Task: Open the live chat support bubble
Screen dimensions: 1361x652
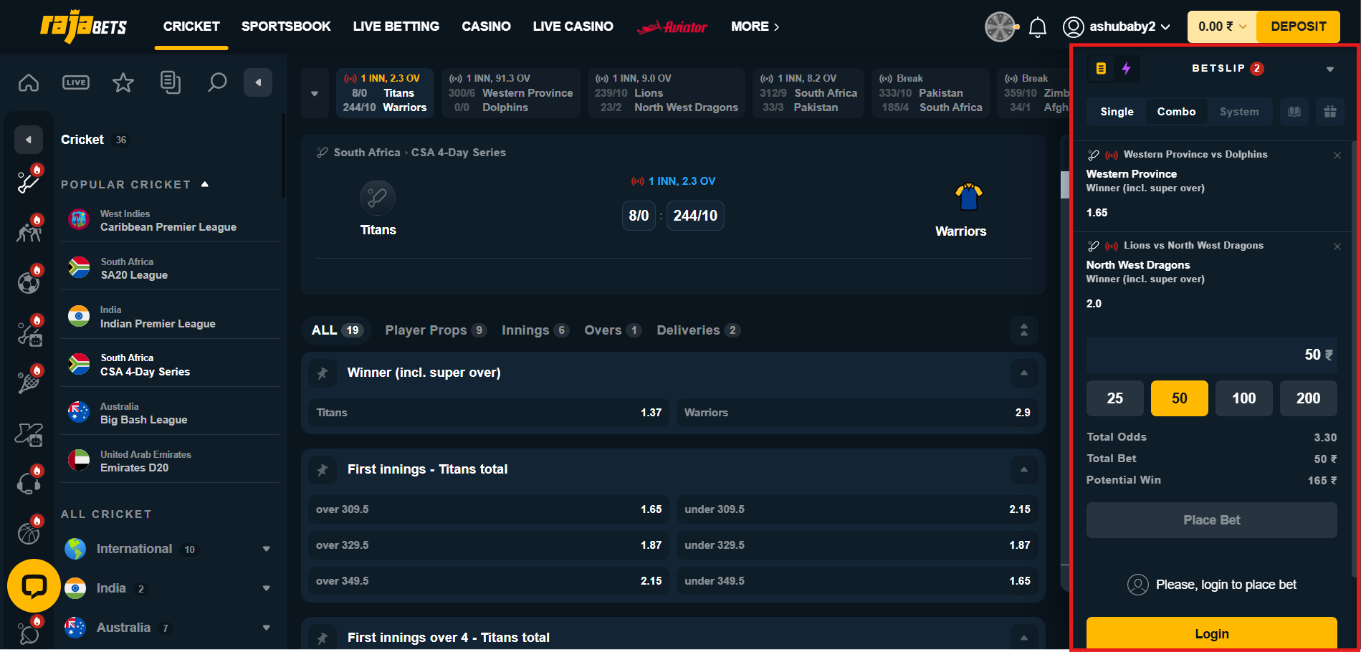Action: [34, 585]
